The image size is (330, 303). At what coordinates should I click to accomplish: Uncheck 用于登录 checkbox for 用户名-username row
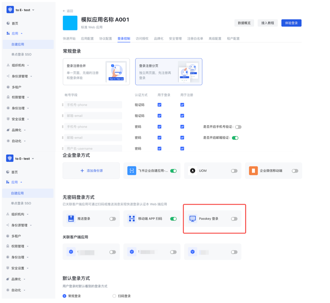[x=160, y=149]
